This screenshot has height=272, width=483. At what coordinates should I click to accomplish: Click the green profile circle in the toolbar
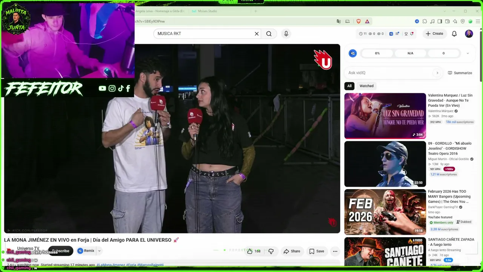point(471,21)
